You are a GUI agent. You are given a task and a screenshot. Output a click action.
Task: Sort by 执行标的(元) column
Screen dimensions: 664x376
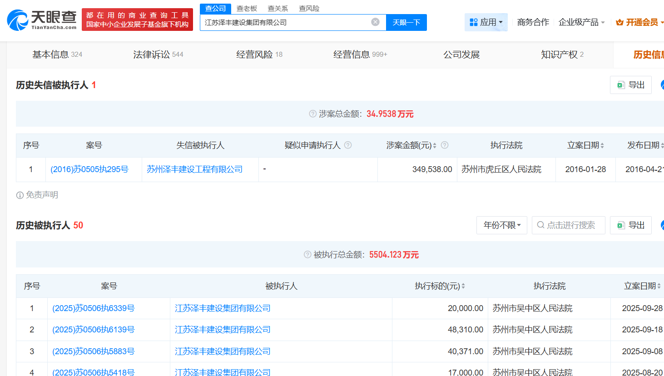(x=463, y=286)
